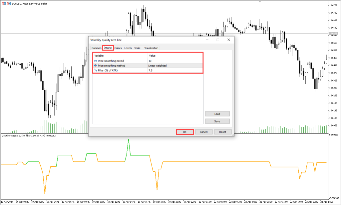This screenshot has height=205, width=341.
Task: Open the Linear weighted method value
Action: coord(175,66)
